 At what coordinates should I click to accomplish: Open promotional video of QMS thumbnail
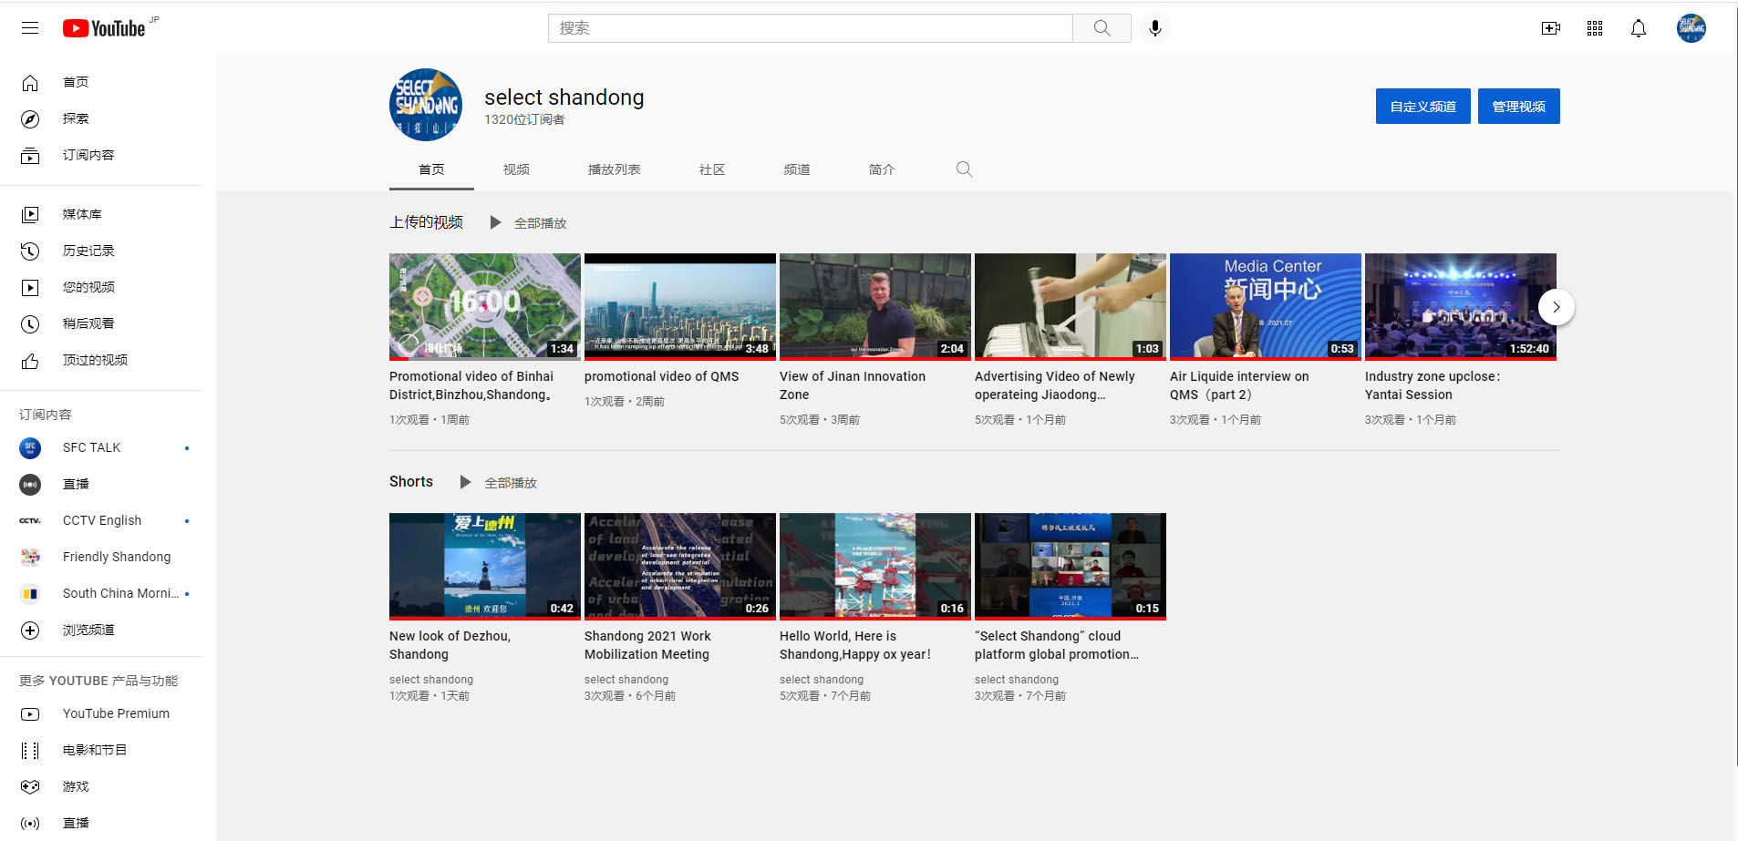(x=680, y=306)
